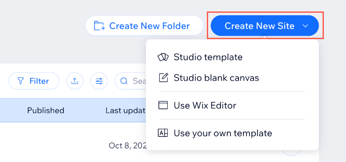Viewport: 346px width, 162px height.
Task: Click the search magnifier icon
Action: click(x=124, y=81)
